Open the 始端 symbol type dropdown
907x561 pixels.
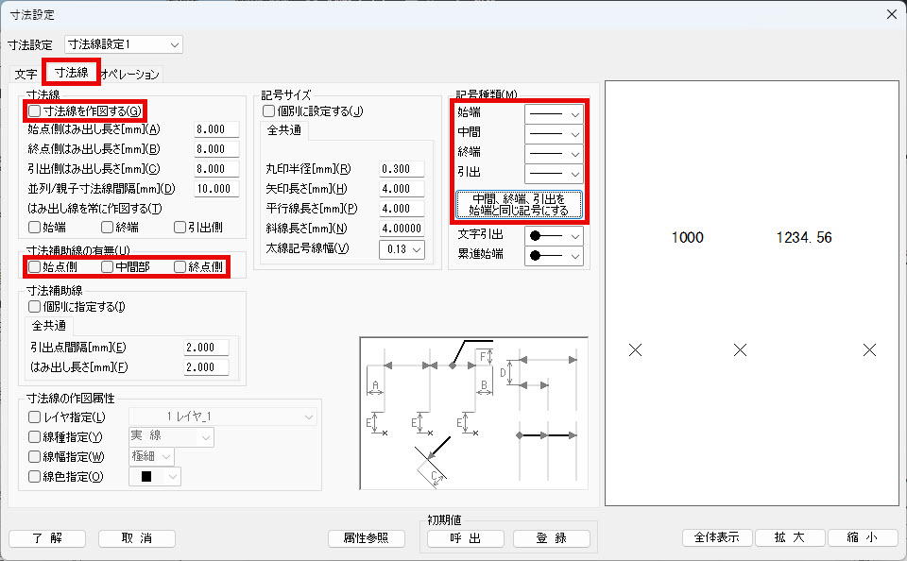tap(554, 112)
